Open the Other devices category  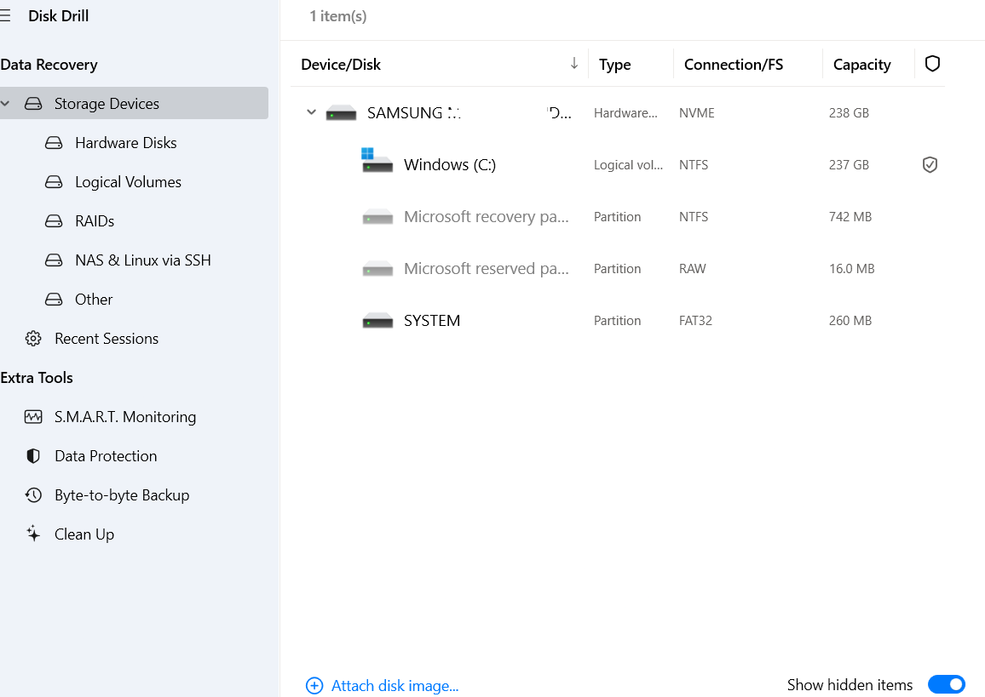(94, 300)
